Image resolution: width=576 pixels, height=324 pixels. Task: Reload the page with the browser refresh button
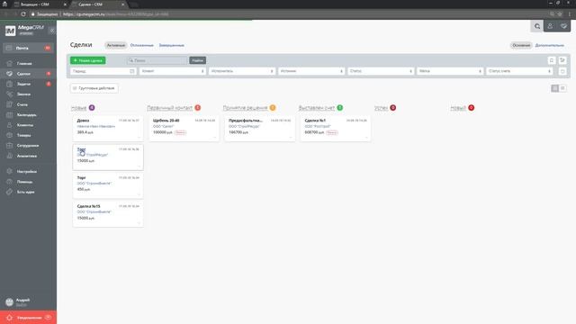point(23,14)
